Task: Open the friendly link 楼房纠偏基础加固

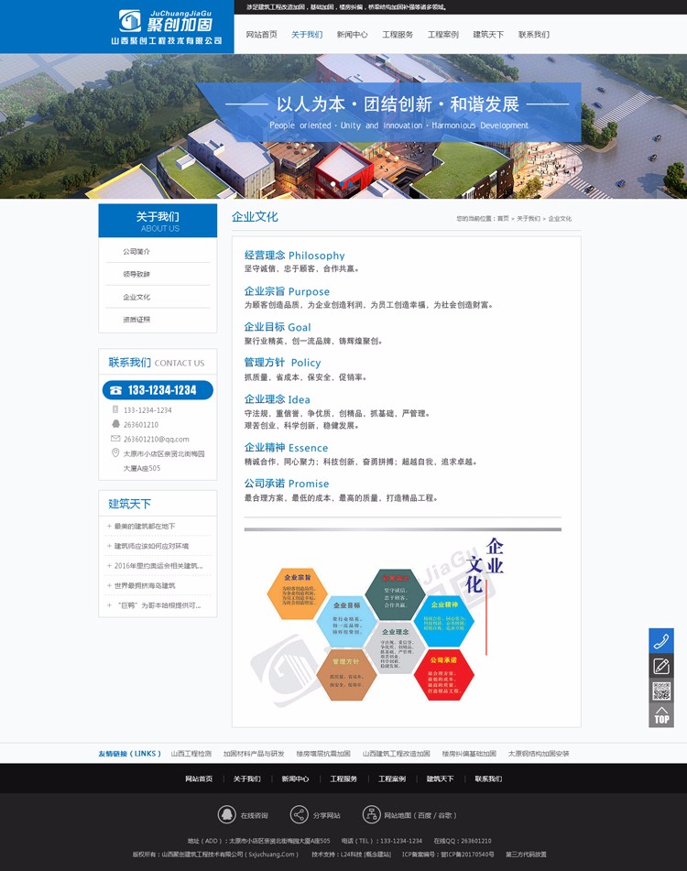Action: click(469, 754)
